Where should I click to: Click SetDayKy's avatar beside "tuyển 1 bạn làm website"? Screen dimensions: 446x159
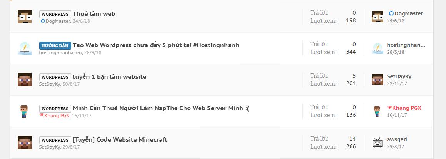(25, 79)
